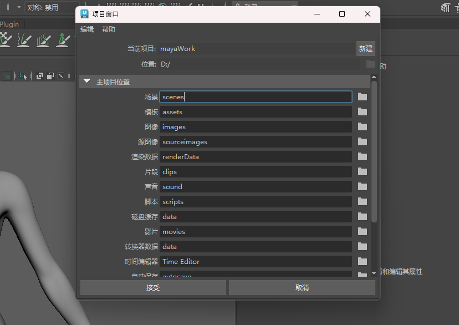Browse folder for 磁盘缓存 data location

pyautogui.click(x=363, y=217)
